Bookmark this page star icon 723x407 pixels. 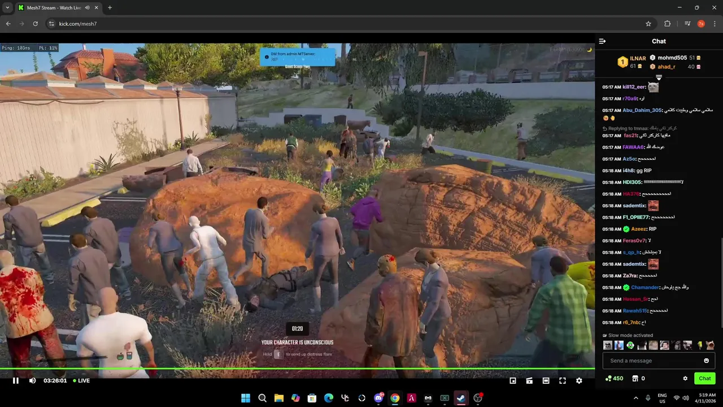(648, 24)
